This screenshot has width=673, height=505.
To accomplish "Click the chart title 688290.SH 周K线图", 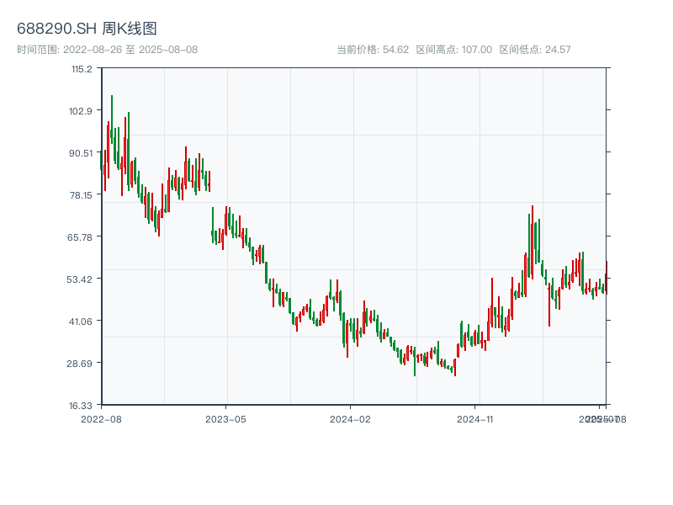I will [x=87, y=29].
